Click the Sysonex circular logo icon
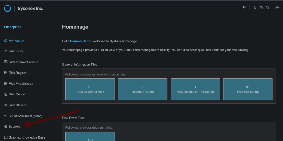The image size is (283, 141). (x=7, y=8)
